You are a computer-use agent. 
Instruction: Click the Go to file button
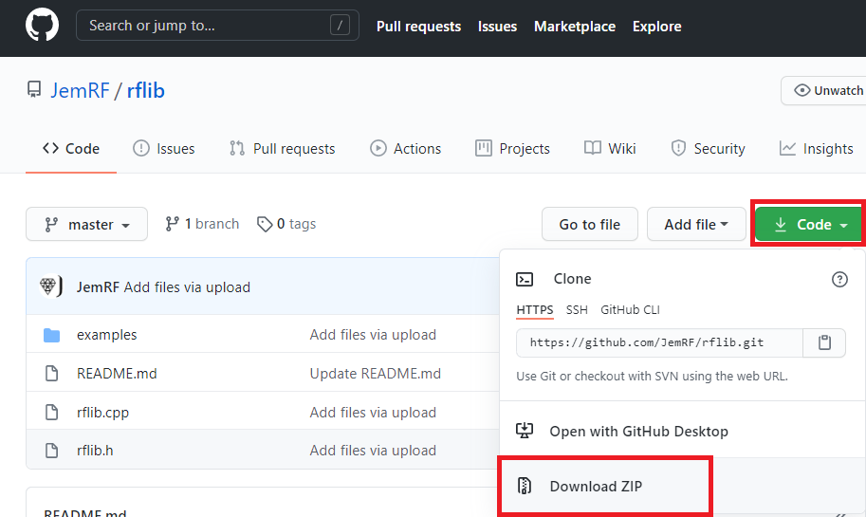click(x=589, y=224)
